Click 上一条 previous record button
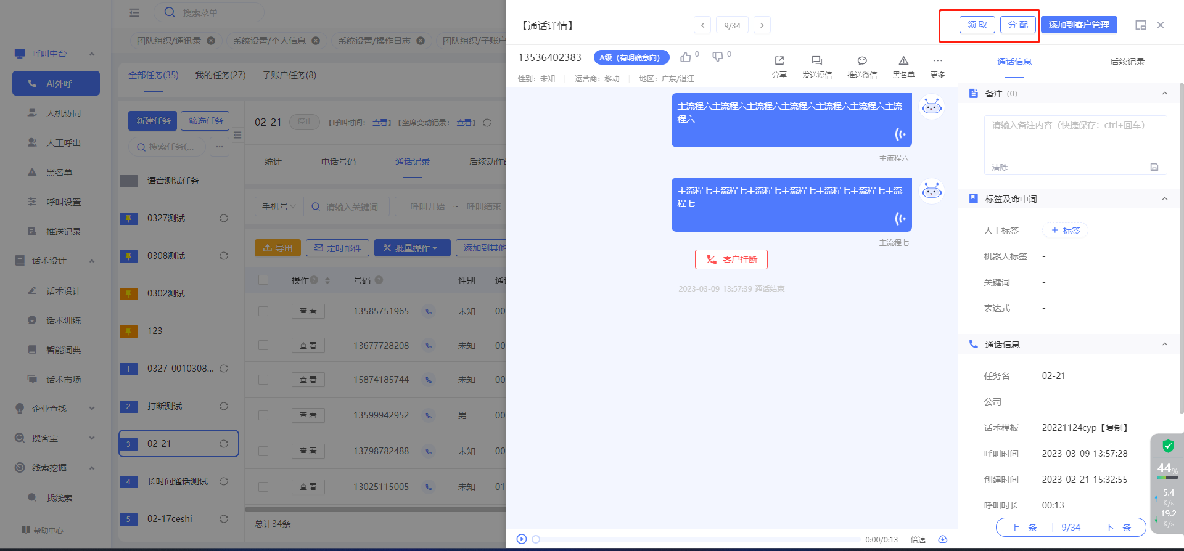This screenshot has width=1184, height=551. point(1024,528)
